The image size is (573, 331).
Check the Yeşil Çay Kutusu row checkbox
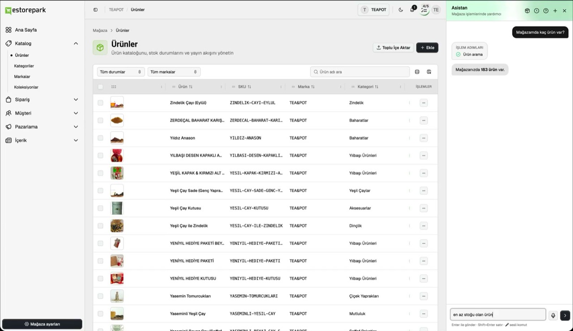coord(100,208)
